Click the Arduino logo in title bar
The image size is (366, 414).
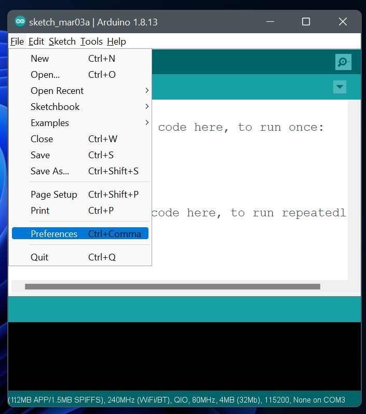coord(20,22)
